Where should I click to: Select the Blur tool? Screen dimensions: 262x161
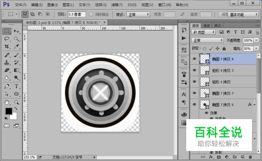click(x=7, y=78)
